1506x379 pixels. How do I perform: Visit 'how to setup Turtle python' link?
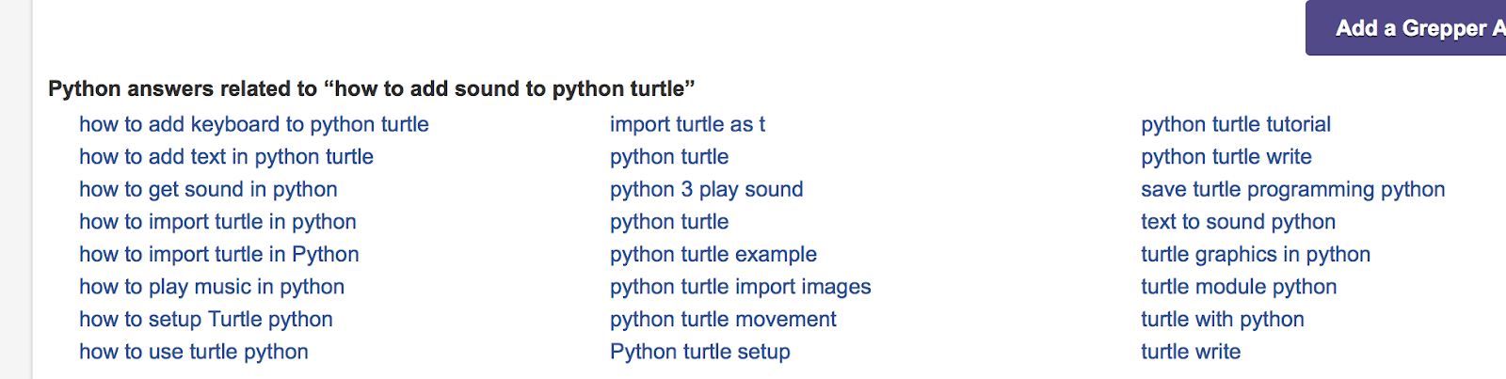click(206, 320)
